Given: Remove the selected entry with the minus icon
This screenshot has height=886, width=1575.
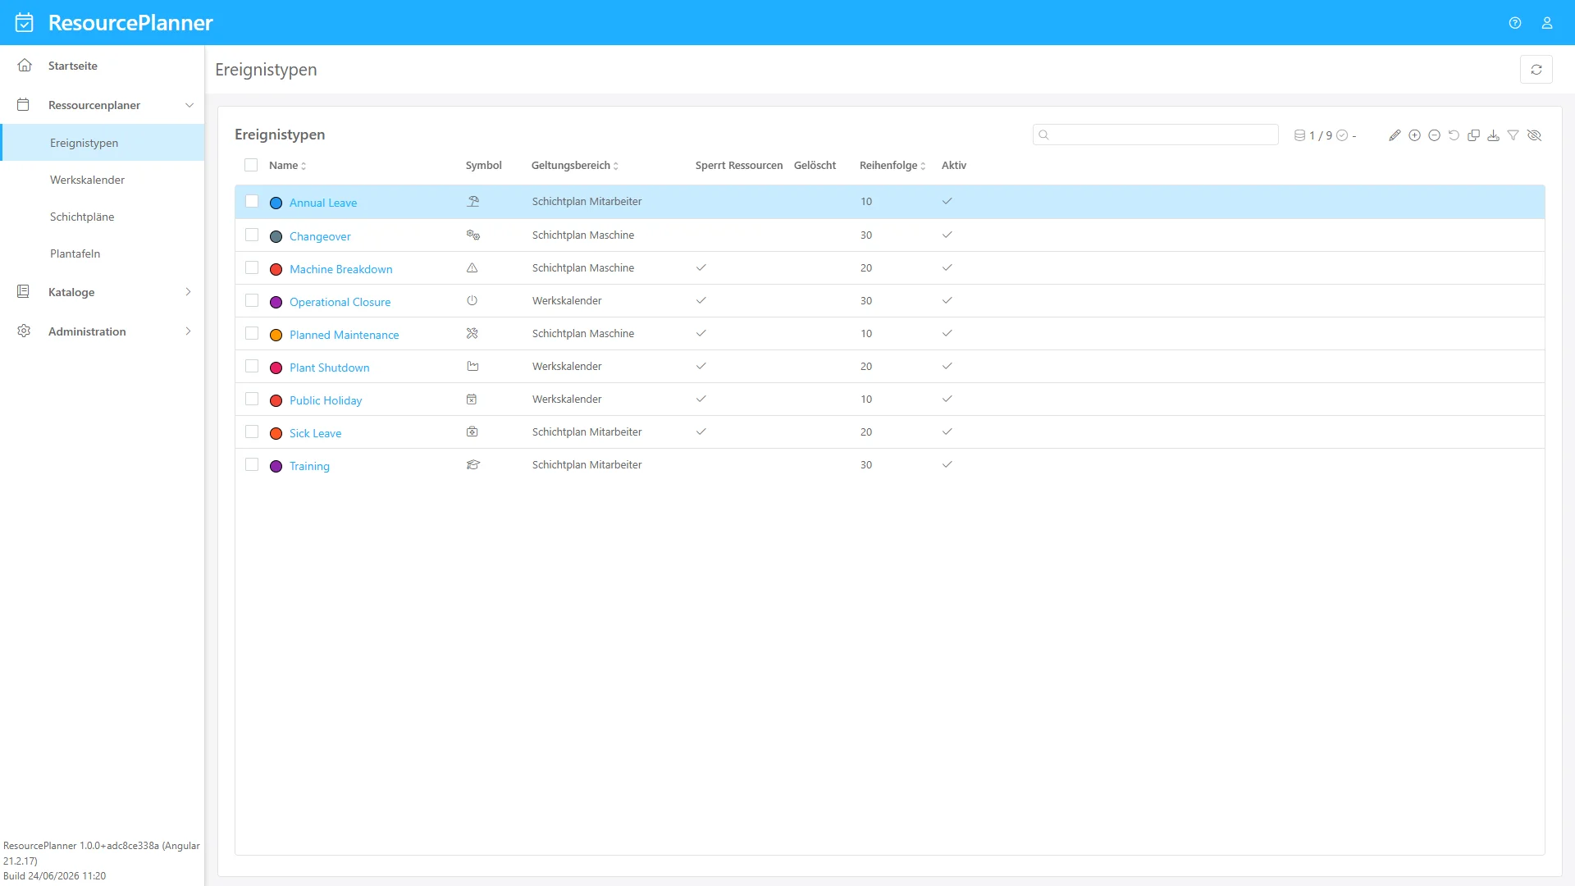Looking at the screenshot, I should coord(1434,135).
